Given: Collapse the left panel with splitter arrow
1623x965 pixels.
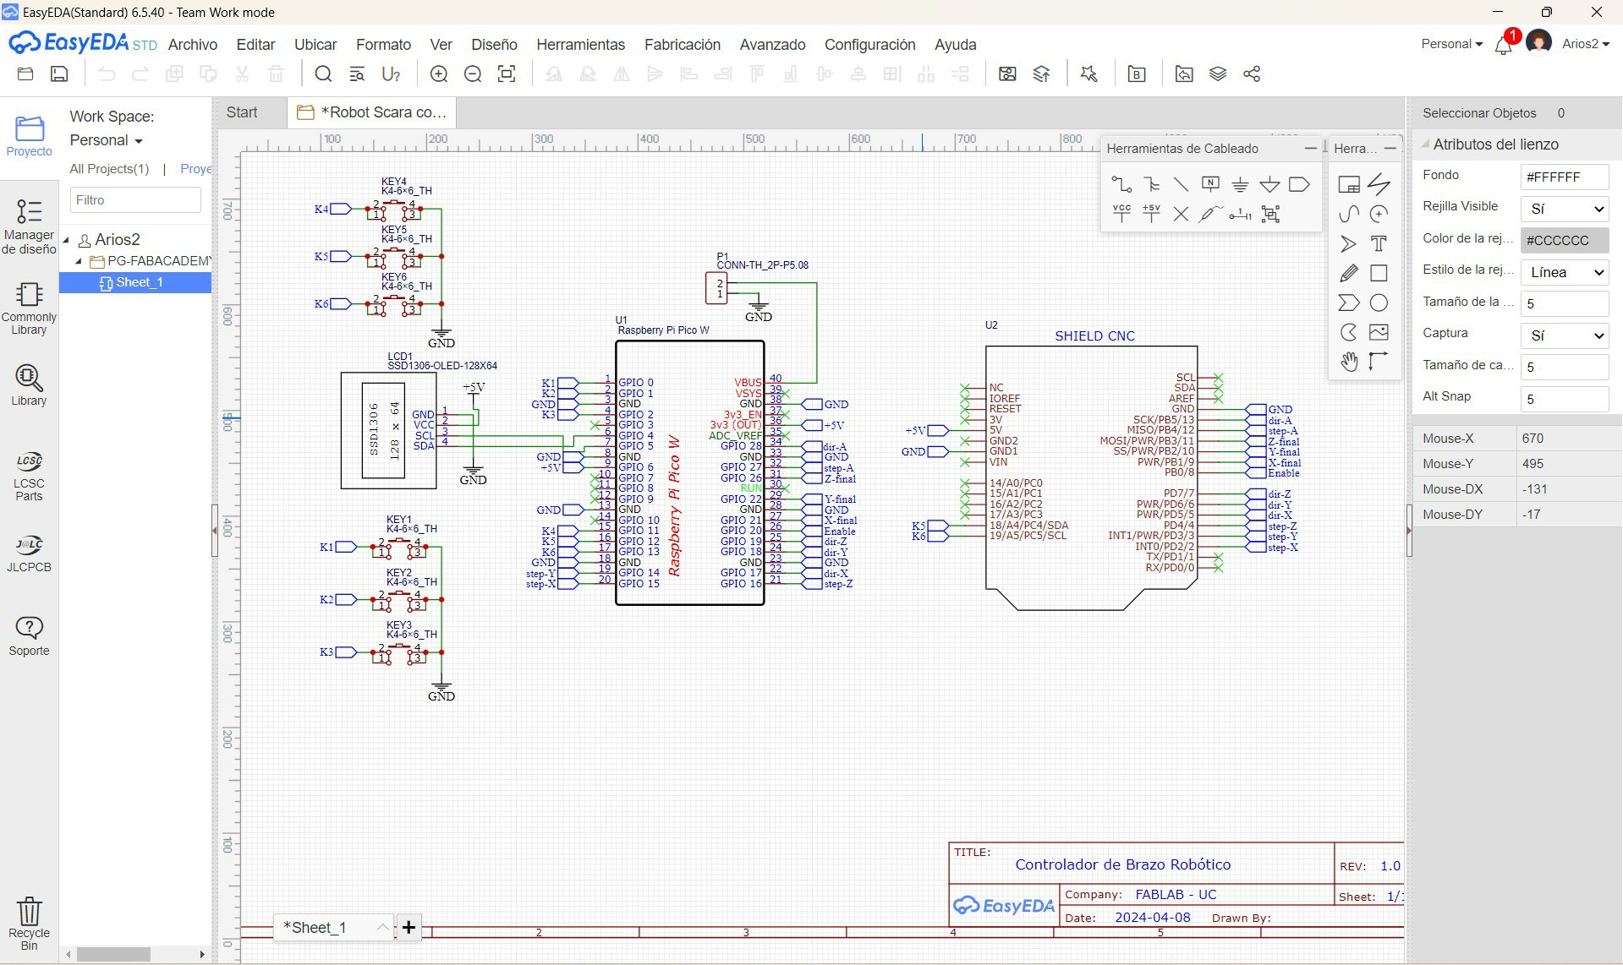Looking at the screenshot, I should 215,530.
